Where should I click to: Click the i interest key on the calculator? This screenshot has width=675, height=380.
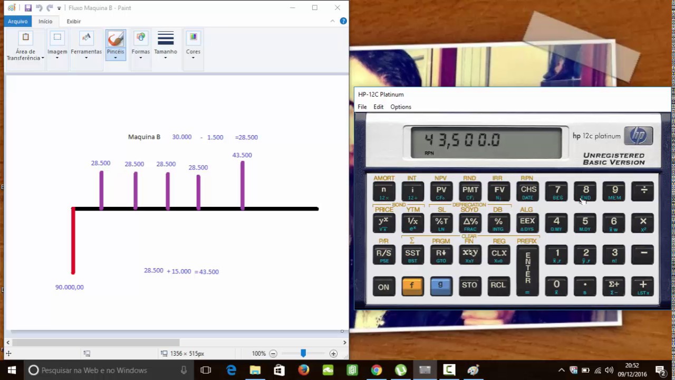tap(412, 192)
